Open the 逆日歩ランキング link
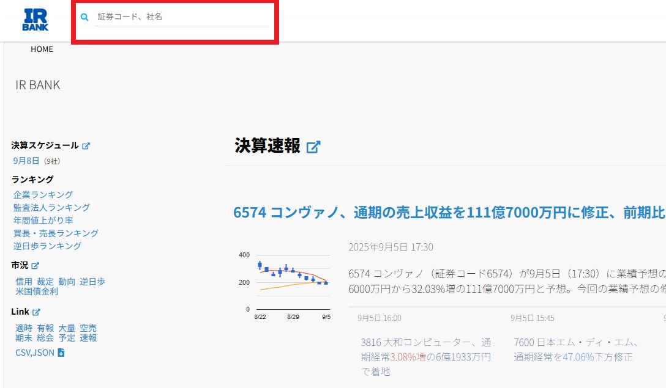 (x=47, y=246)
